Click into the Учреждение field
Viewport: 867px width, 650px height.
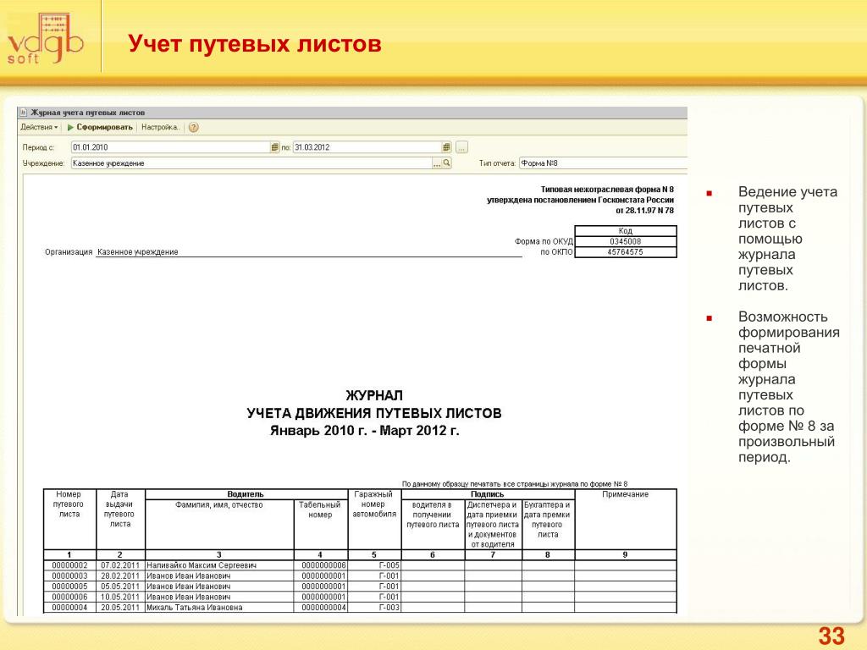[x=251, y=163]
